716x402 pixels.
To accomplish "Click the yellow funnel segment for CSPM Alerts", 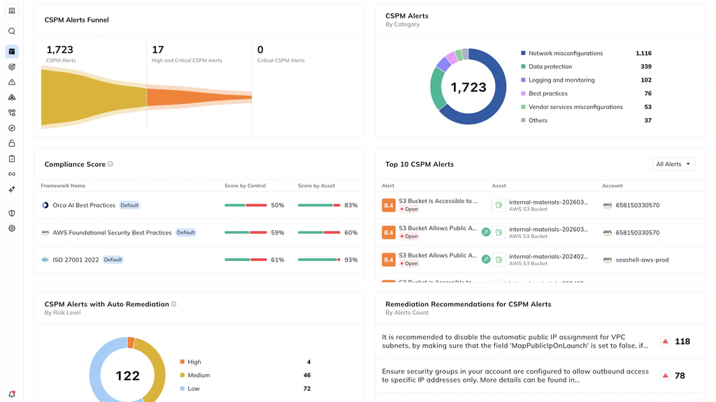I will pyautogui.click(x=94, y=97).
